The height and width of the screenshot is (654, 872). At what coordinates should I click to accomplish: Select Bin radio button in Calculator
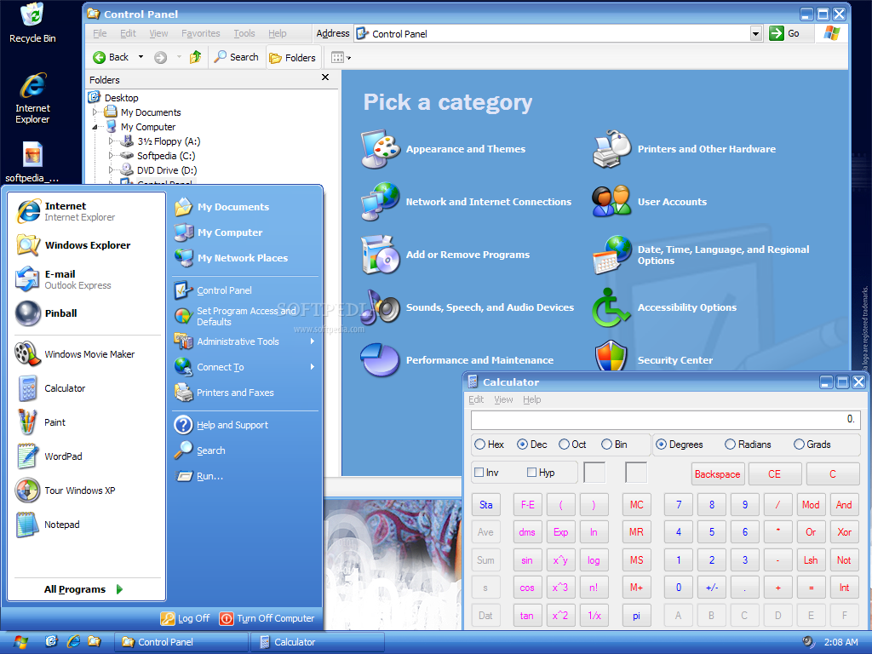[606, 445]
